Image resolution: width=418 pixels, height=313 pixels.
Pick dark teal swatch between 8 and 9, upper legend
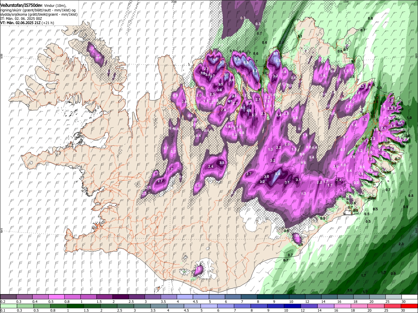click(x=265, y=297)
